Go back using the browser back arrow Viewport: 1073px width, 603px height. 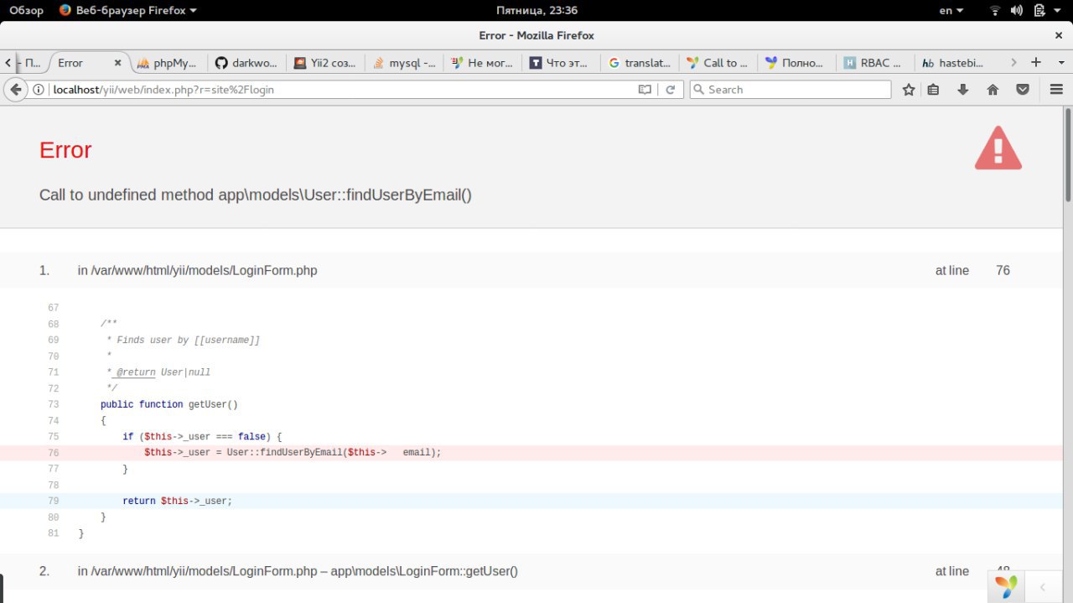(15, 90)
